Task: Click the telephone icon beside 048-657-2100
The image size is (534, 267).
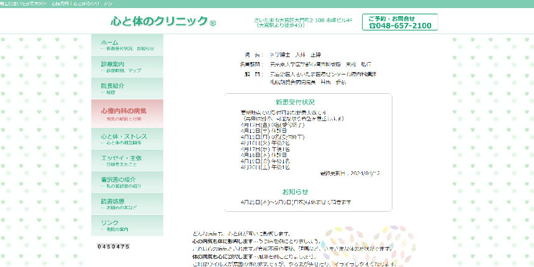Action: pyautogui.click(x=372, y=26)
